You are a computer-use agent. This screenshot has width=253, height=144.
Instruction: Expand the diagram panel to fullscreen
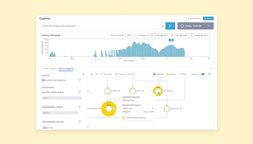pos(211,69)
